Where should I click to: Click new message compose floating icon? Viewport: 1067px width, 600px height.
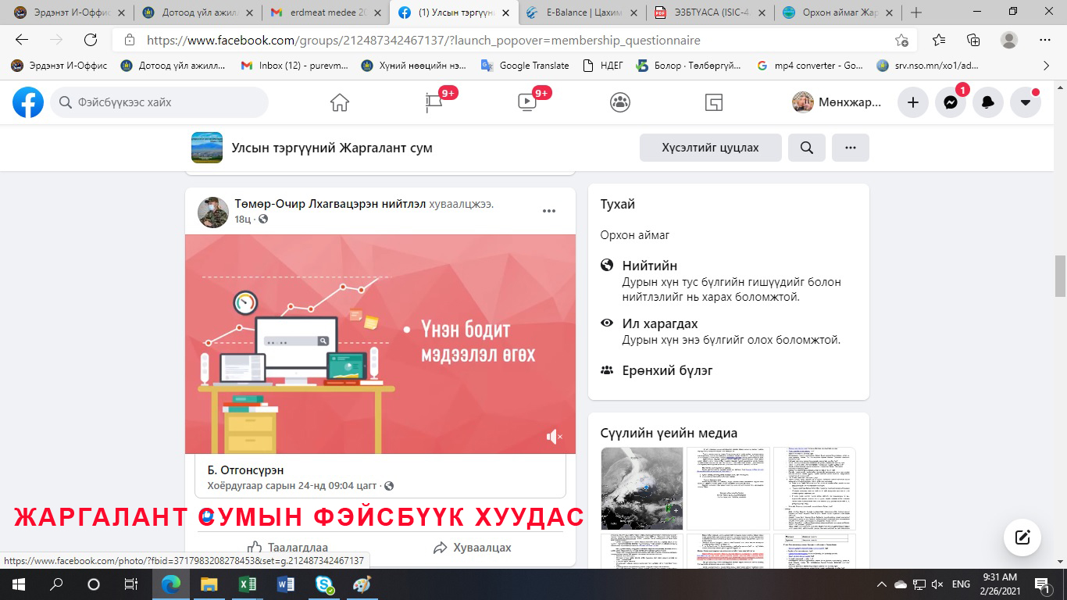point(1022,537)
